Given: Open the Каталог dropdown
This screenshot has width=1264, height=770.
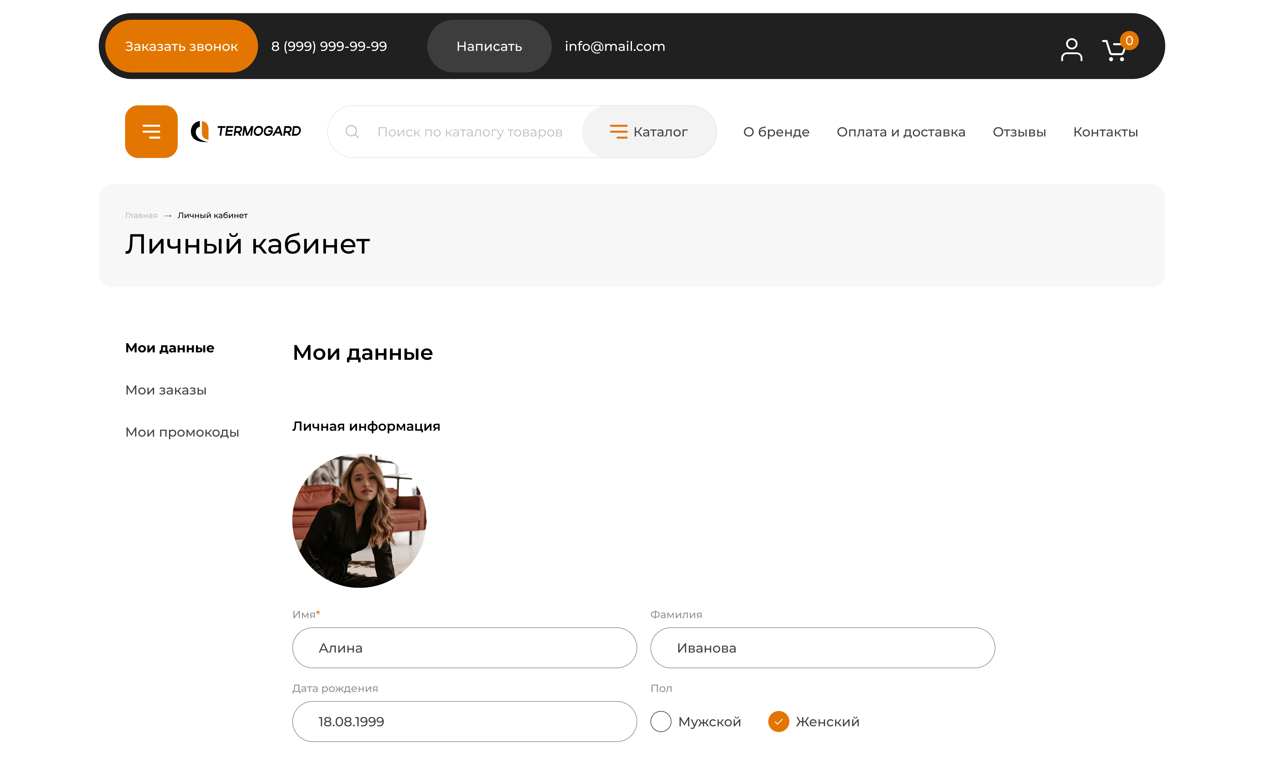Looking at the screenshot, I should [649, 132].
